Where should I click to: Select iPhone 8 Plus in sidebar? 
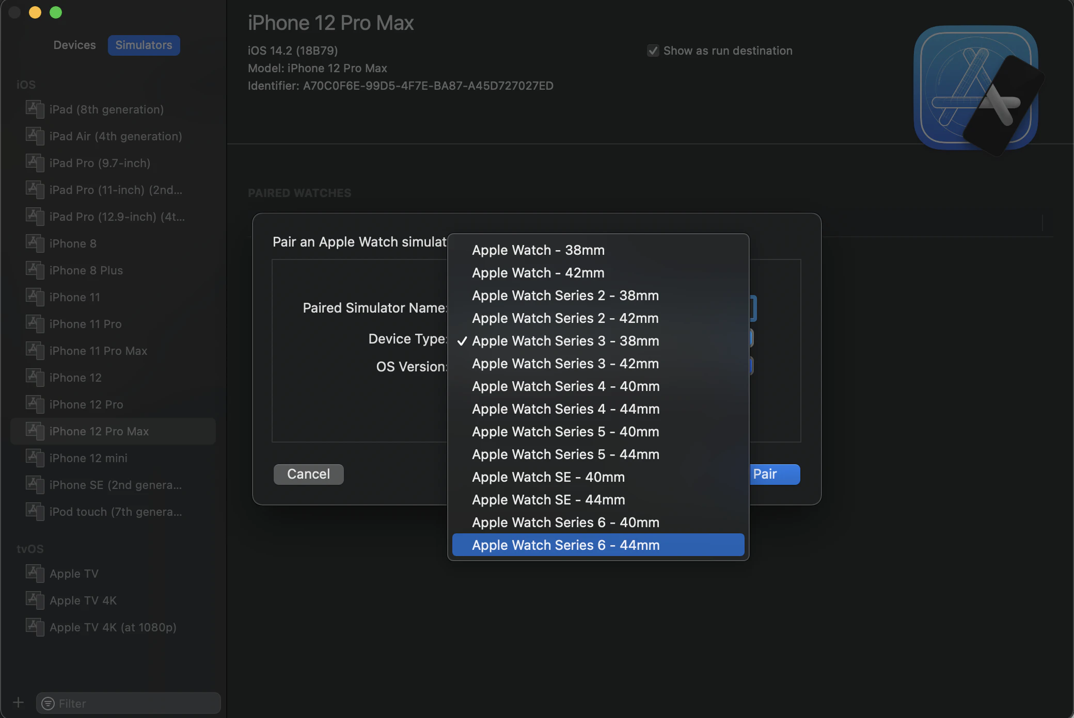[113, 270]
